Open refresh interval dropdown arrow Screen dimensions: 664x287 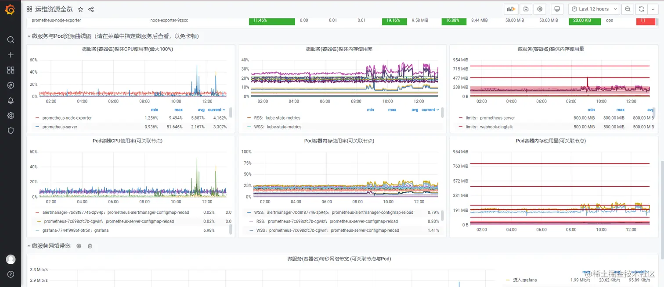click(653, 9)
